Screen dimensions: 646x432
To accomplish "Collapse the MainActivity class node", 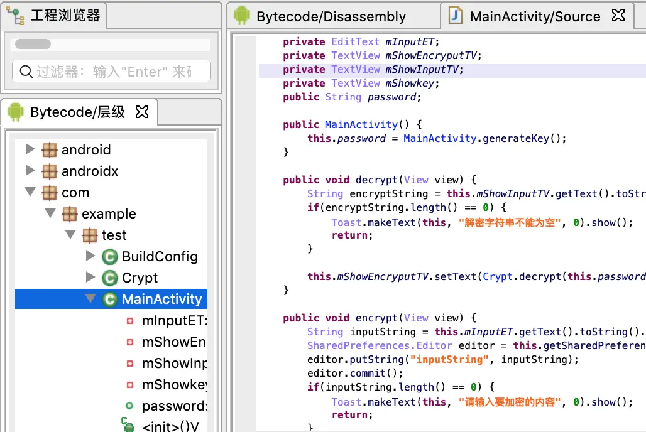I will [x=90, y=299].
